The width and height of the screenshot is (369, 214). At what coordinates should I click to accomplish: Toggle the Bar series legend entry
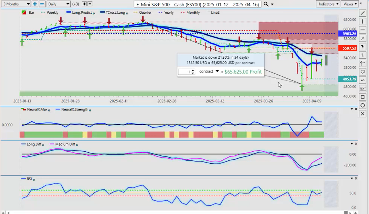tap(28, 12)
